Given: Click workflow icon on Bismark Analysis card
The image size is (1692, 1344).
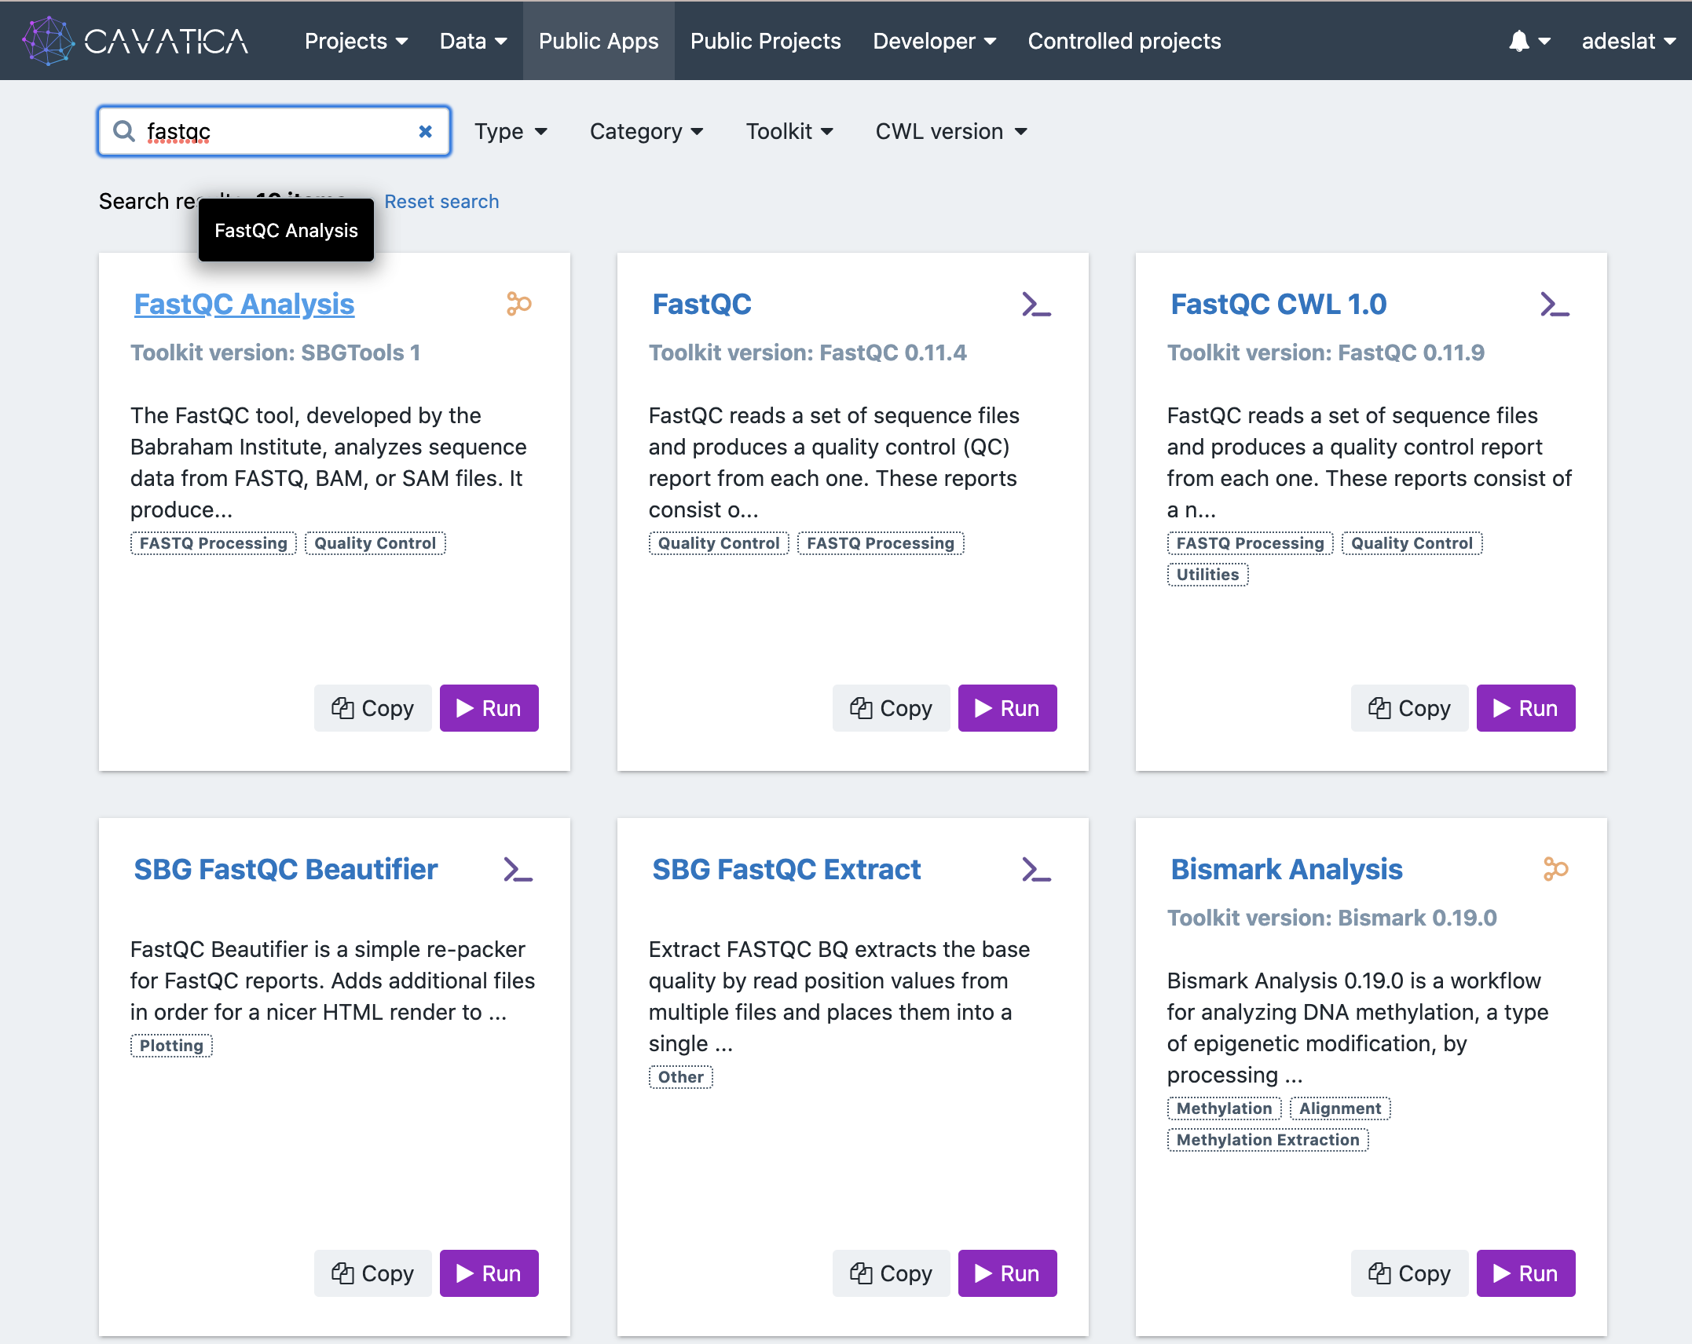Looking at the screenshot, I should (x=1555, y=869).
